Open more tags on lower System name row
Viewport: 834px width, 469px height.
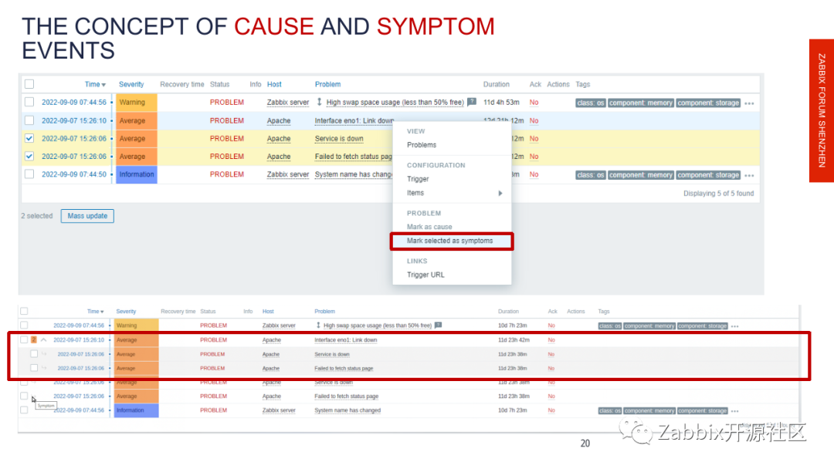(x=734, y=411)
